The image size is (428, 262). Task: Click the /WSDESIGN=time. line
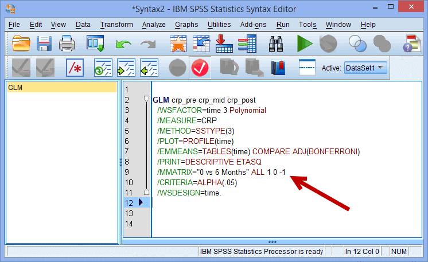click(189, 193)
